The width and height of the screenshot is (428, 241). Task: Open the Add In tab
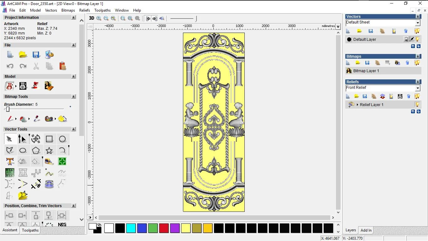point(366,230)
